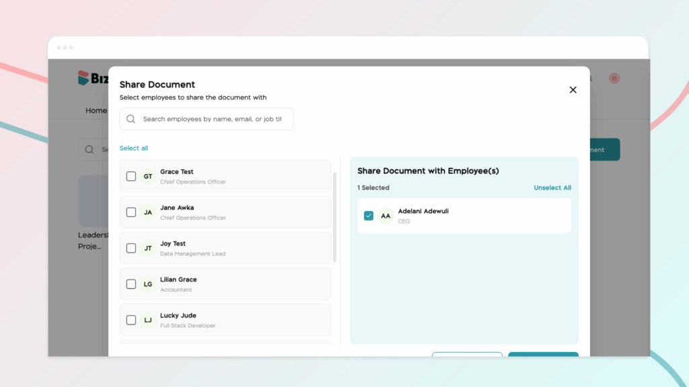Enable the Lilian Grace checkbox
The width and height of the screenshot is (689, 387).
click(x=131, y=284)
